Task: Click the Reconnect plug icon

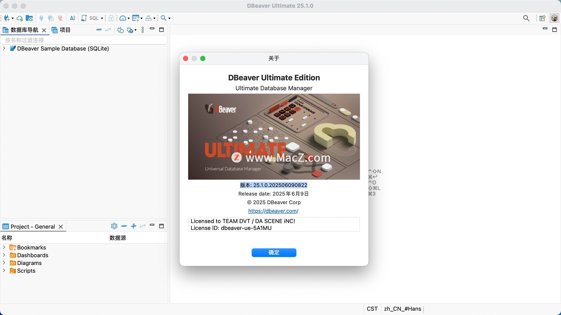Action: click(51, 18)
